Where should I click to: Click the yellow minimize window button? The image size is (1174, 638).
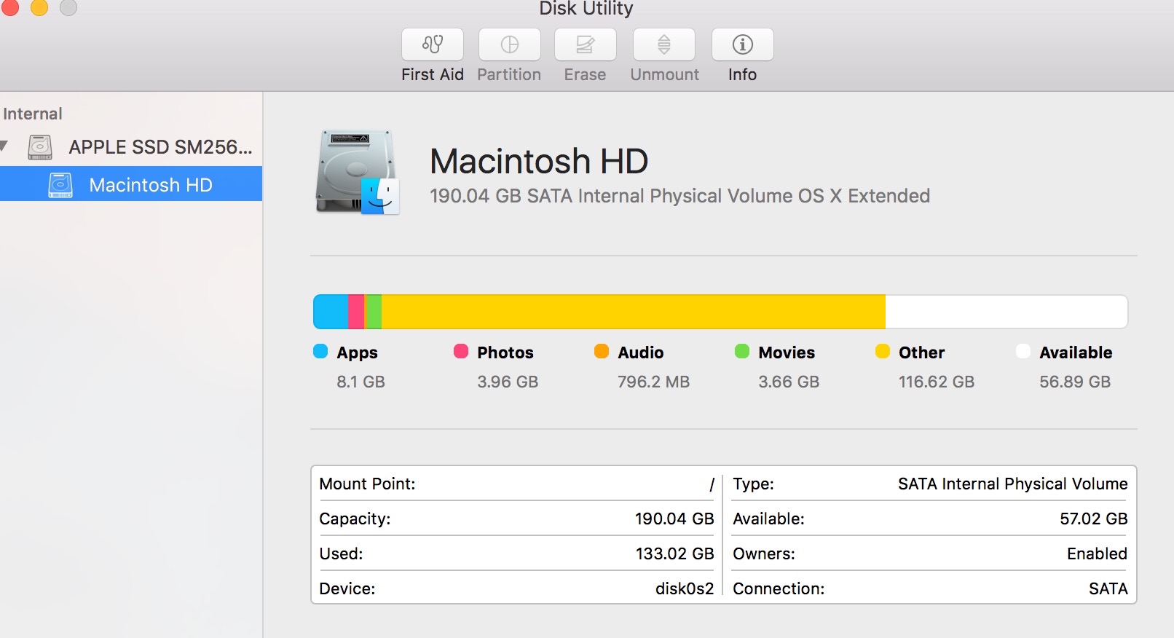coord(39,7)
